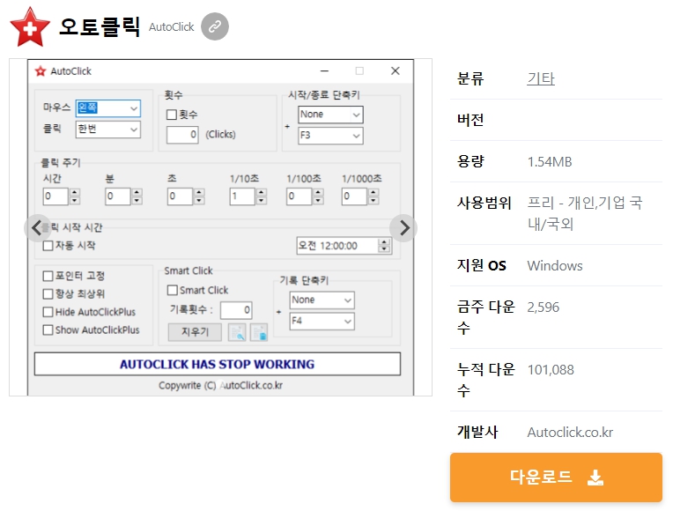673x511 pixels.
Task: Click the red star AutoClick logo
Action: tap(30, 27)
